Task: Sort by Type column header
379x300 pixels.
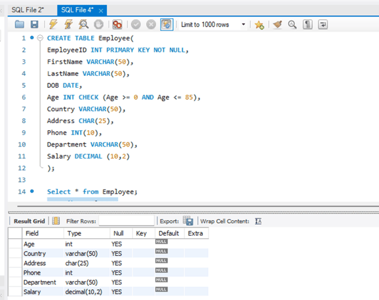Action: coord(87,233)
